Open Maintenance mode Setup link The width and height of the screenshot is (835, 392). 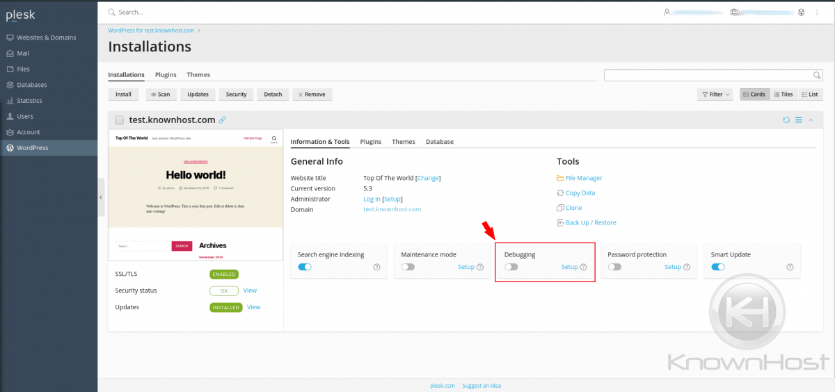point(466,267)
